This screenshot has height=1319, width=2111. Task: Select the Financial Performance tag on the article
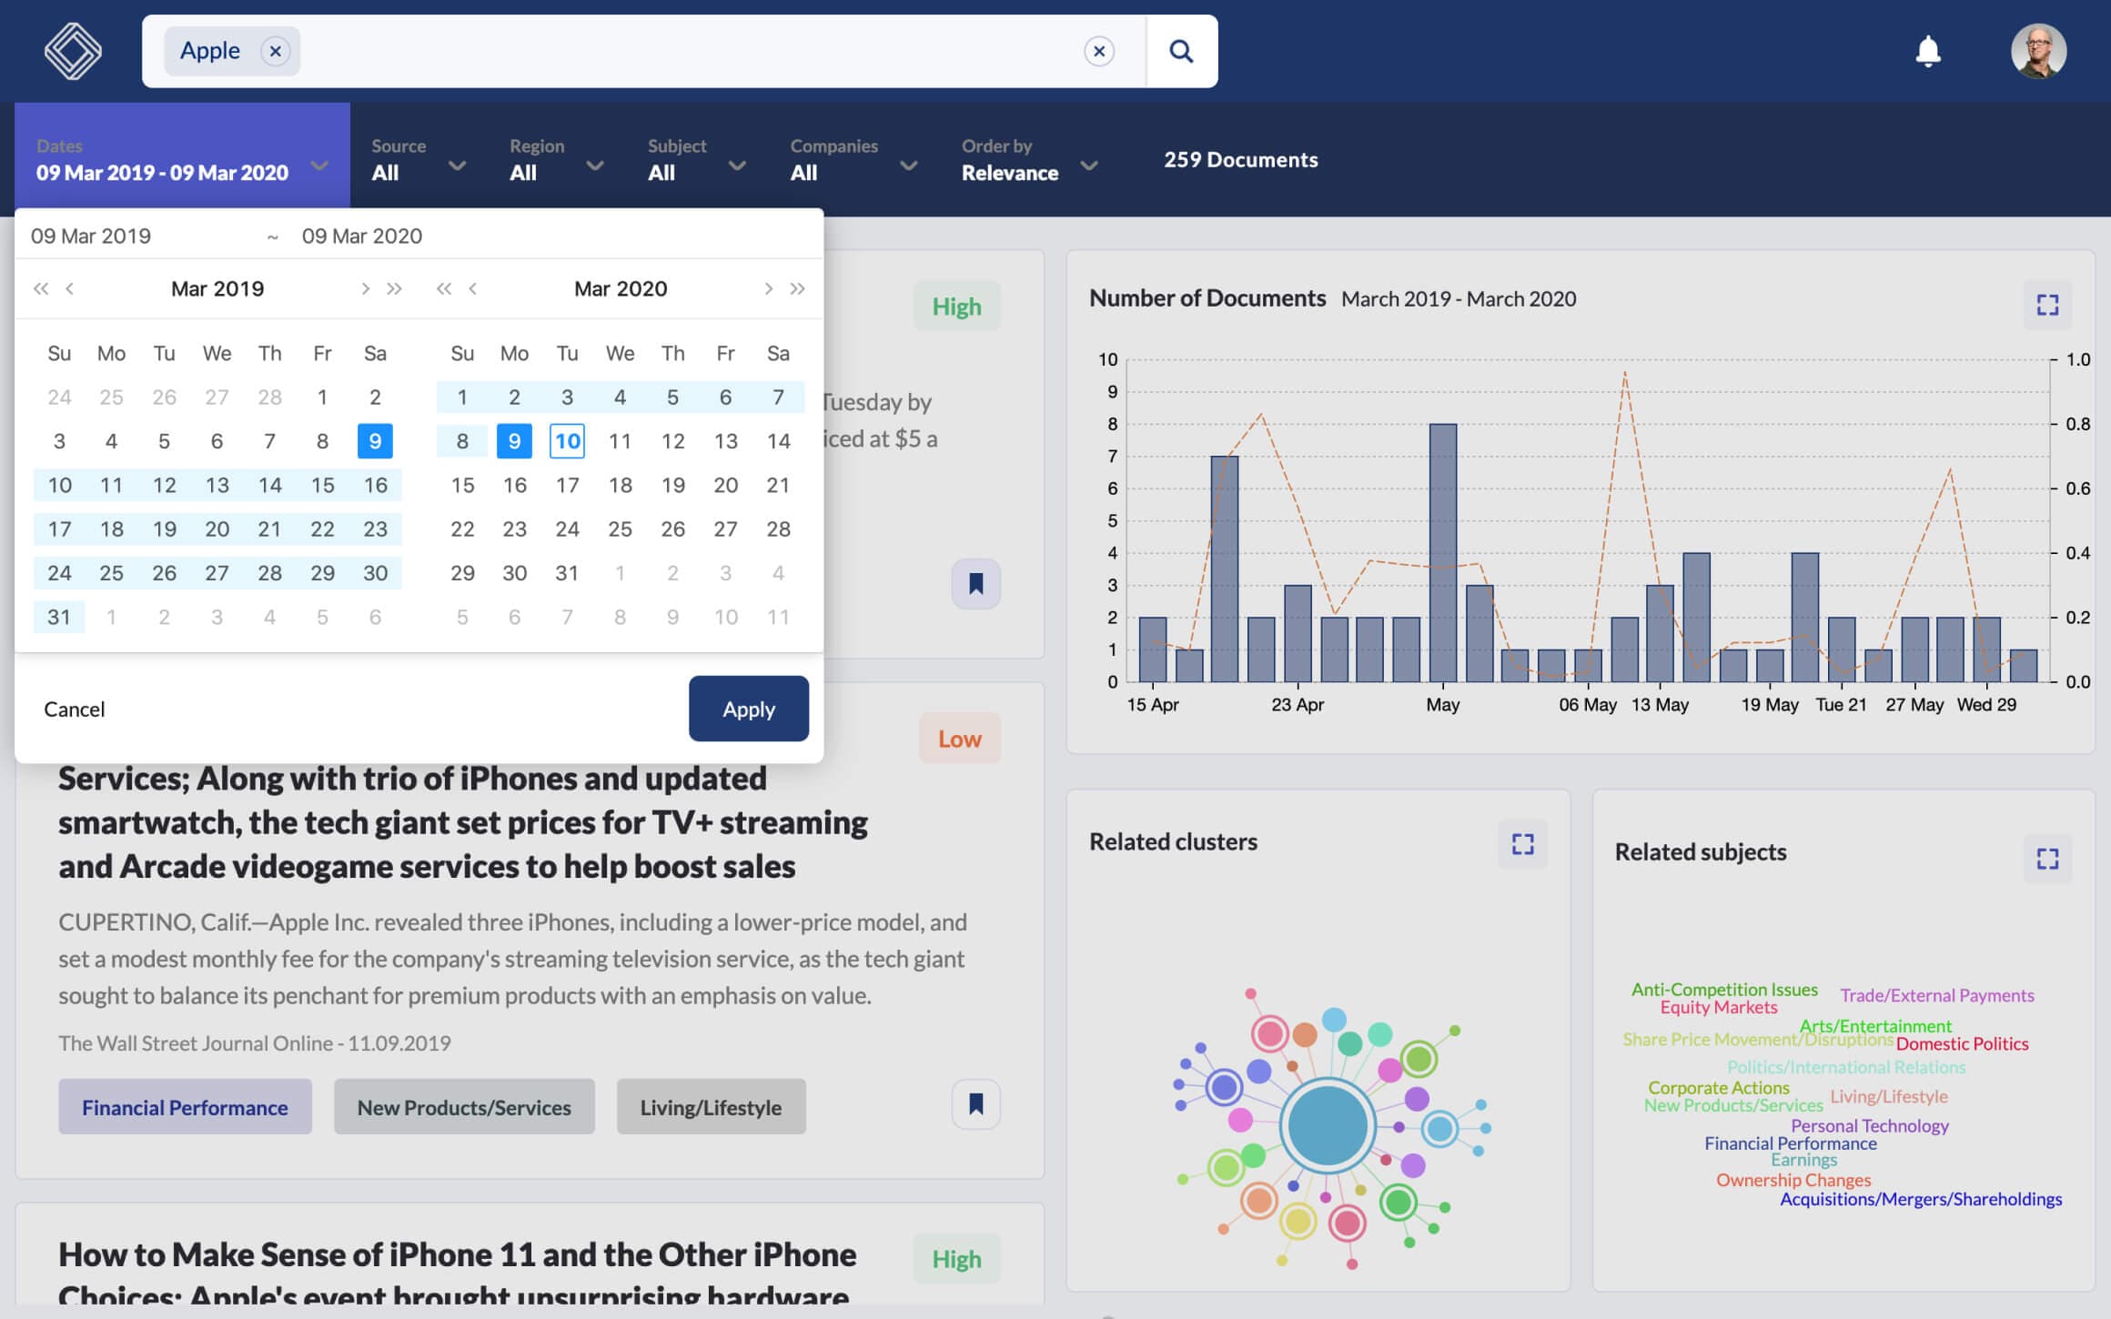tap(184, 1106)
